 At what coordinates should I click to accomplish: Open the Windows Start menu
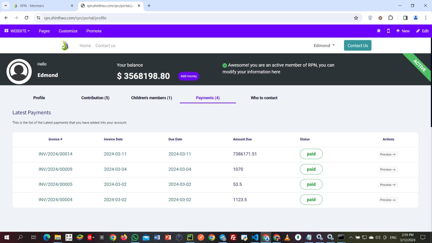pos(6,237)
